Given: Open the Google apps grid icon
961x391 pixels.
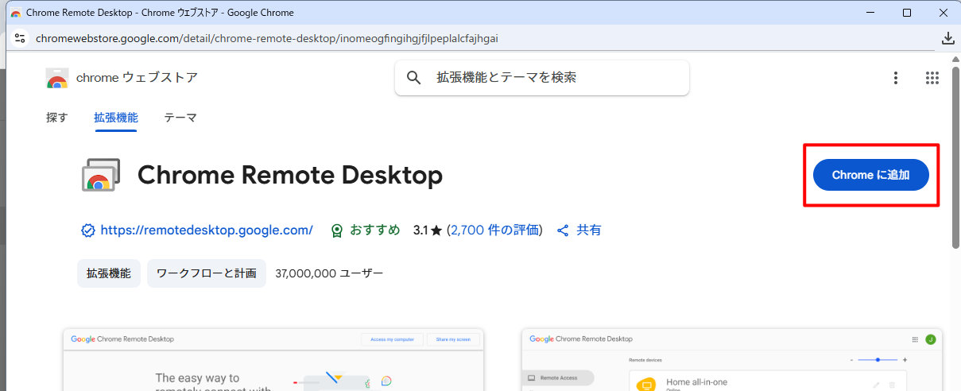Looking at the screenshot, I should point(932,78).
